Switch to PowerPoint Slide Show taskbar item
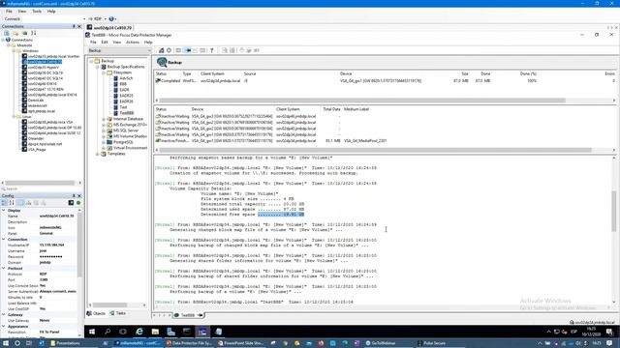This screenshot has width=620, height=348. 241,343
